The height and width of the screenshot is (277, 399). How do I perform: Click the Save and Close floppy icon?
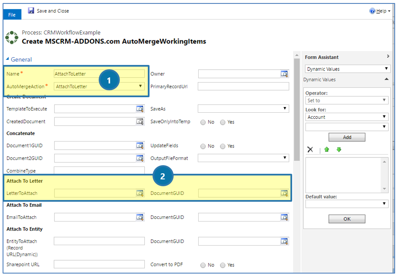pyautogui.click(x=31, y=10)
